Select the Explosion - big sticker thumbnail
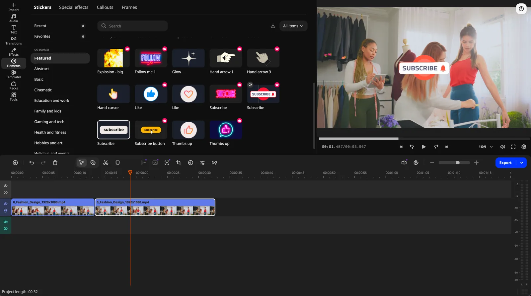This screenshot has width=531, height=296. click(x=114, y=58)
